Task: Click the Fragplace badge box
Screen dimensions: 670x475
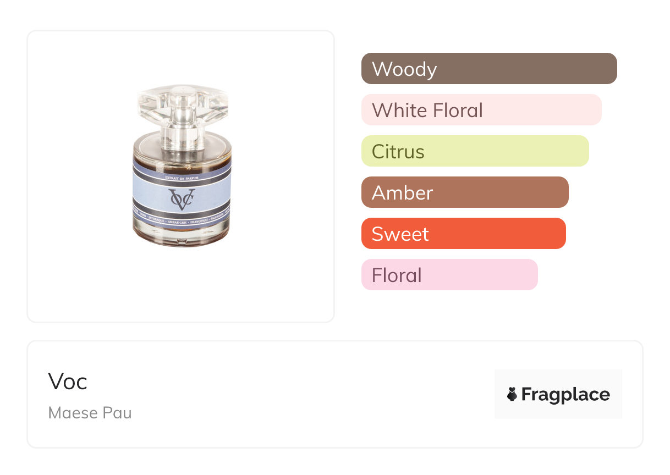Action: (558, 394)
